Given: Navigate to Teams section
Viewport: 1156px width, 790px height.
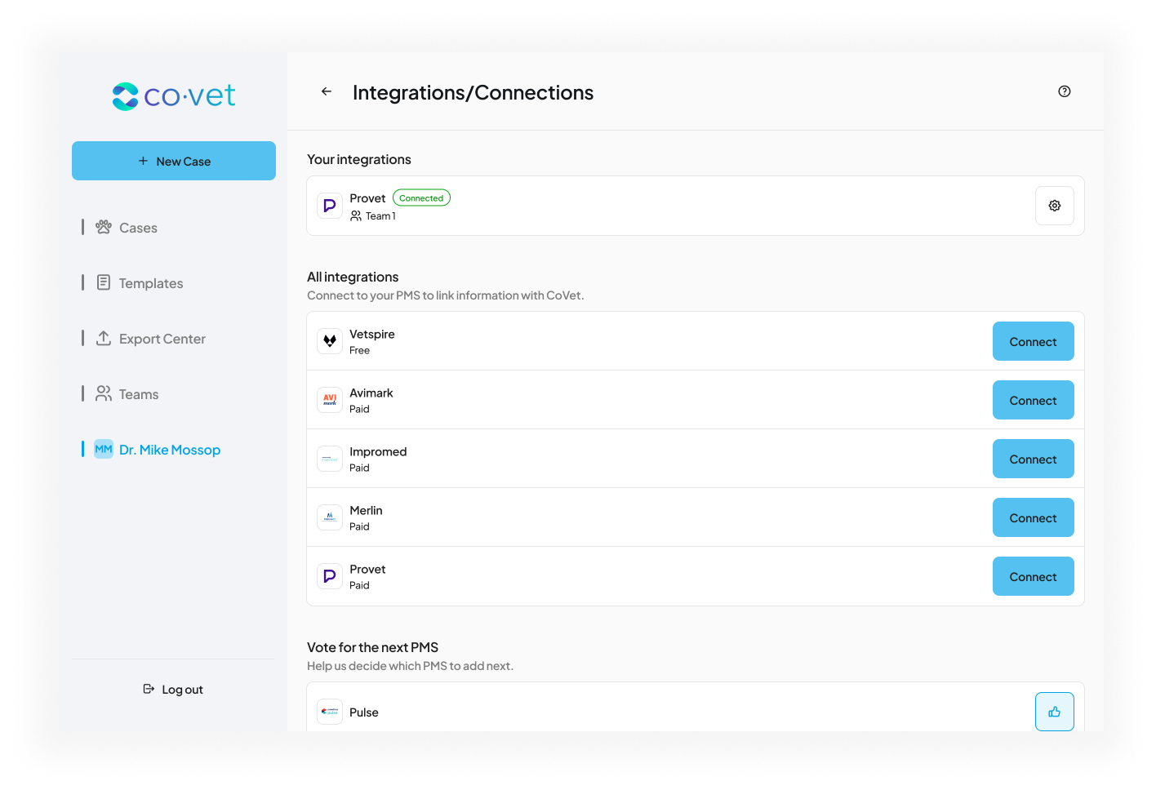Looking at the screenshot, I should [x=139, y=394].
